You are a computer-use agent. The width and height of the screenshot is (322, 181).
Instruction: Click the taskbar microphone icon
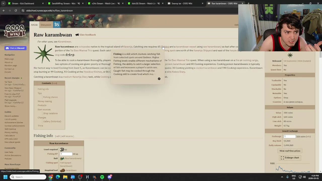287,177
